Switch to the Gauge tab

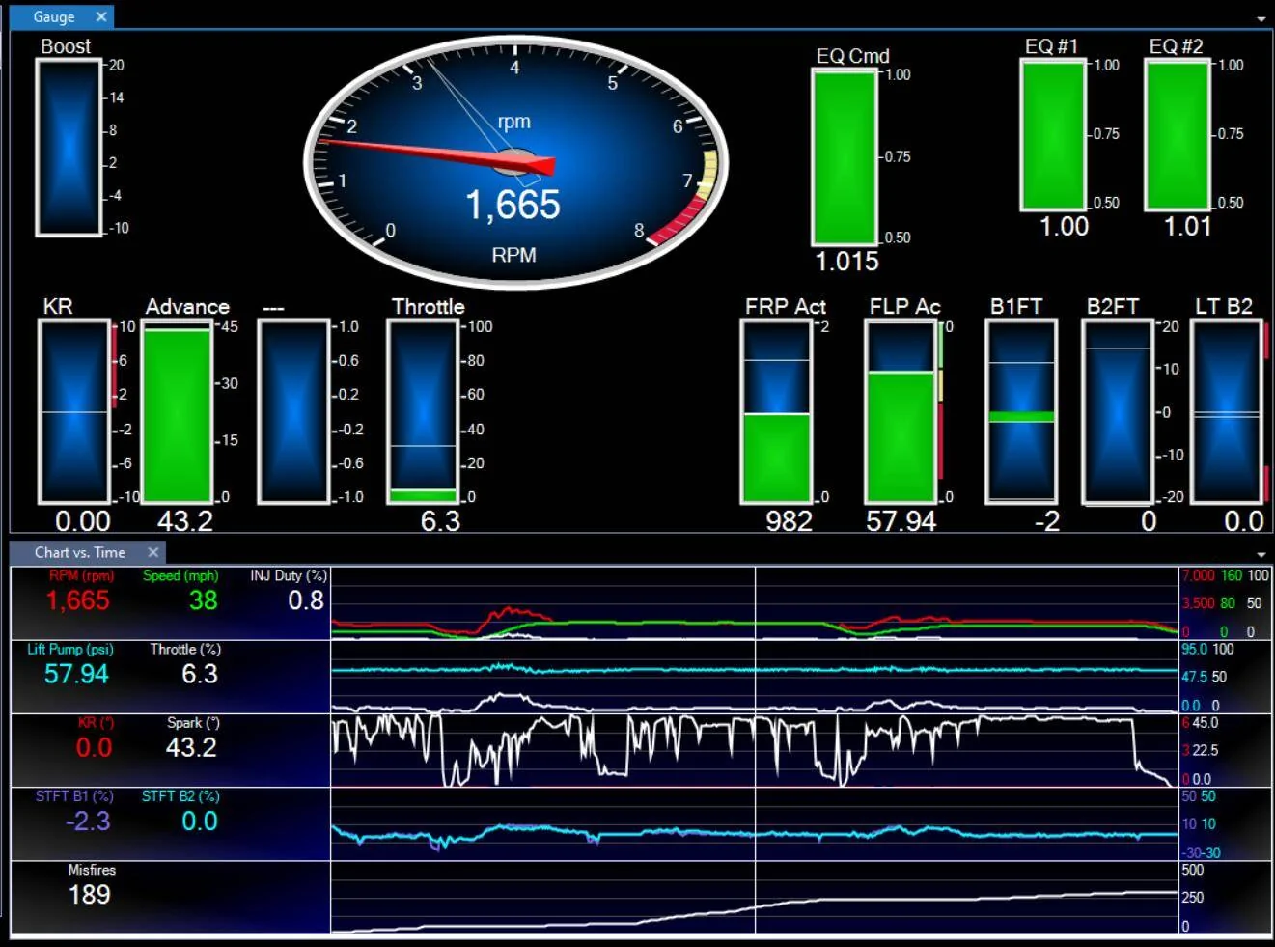54,16
